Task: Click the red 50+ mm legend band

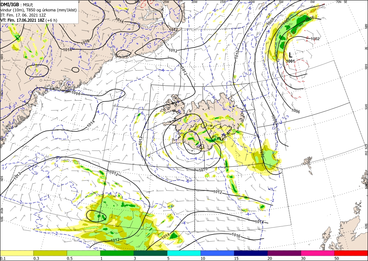Action: (x=351, y=253)
